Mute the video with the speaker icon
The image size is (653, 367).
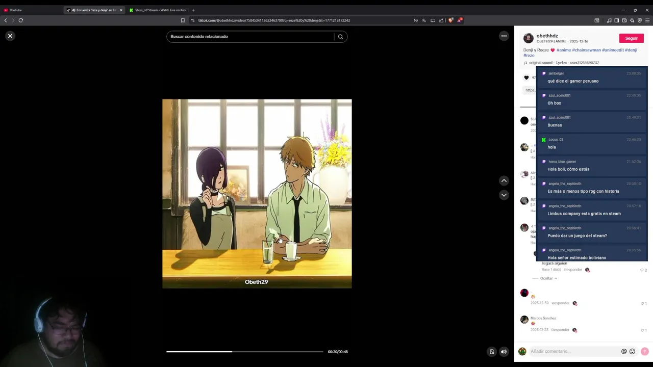(504, 352)
